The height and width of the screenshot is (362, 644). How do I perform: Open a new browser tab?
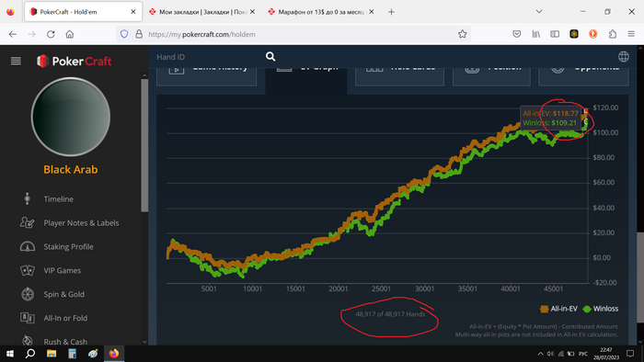[391, 12]
